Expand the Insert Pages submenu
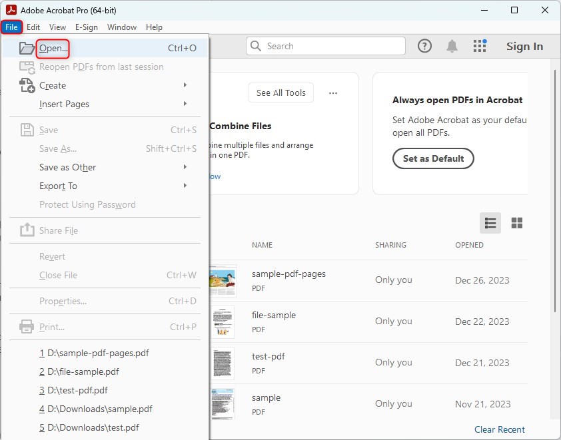The image size is (561, 440). (185, 104)
